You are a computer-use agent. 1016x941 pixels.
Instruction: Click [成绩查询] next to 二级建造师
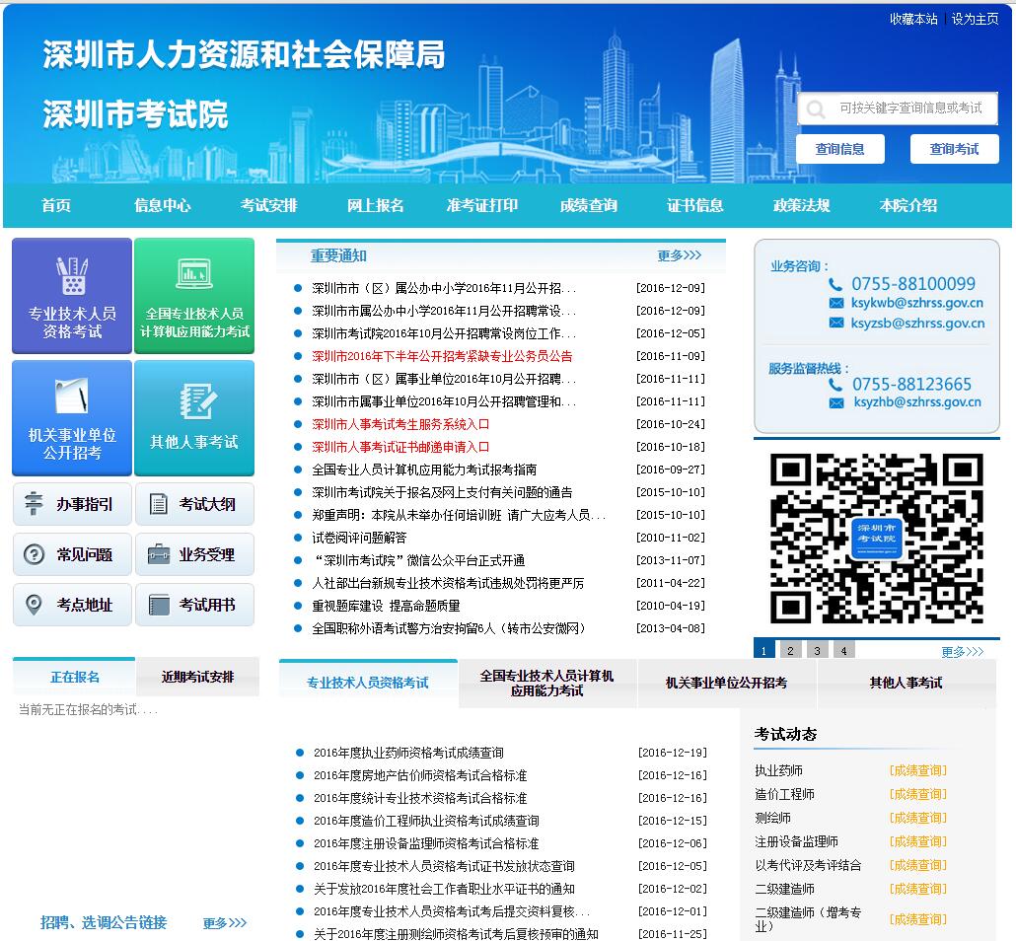[917, 889]
